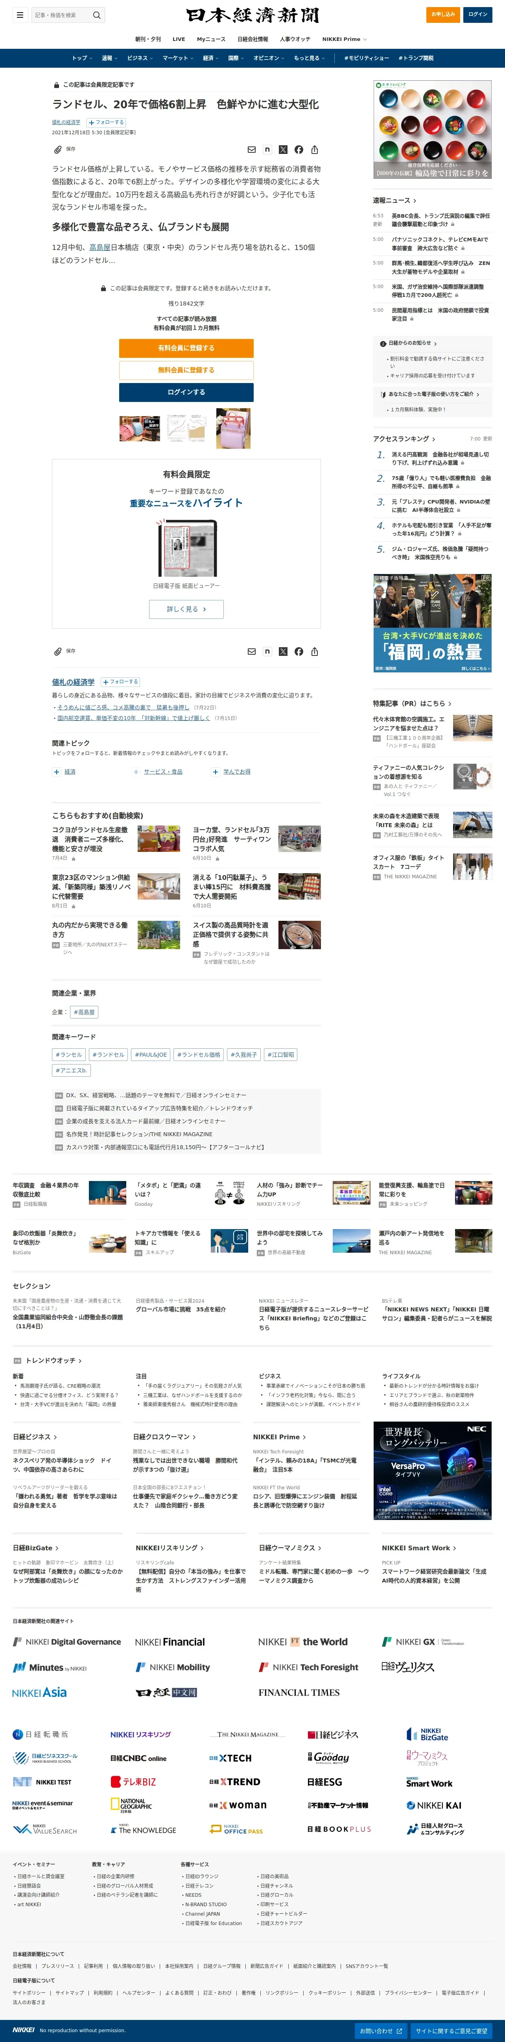This screenshot has width=505, height=2042.
Task: Click the orange お申し込み button
Action: click(443, 14)
